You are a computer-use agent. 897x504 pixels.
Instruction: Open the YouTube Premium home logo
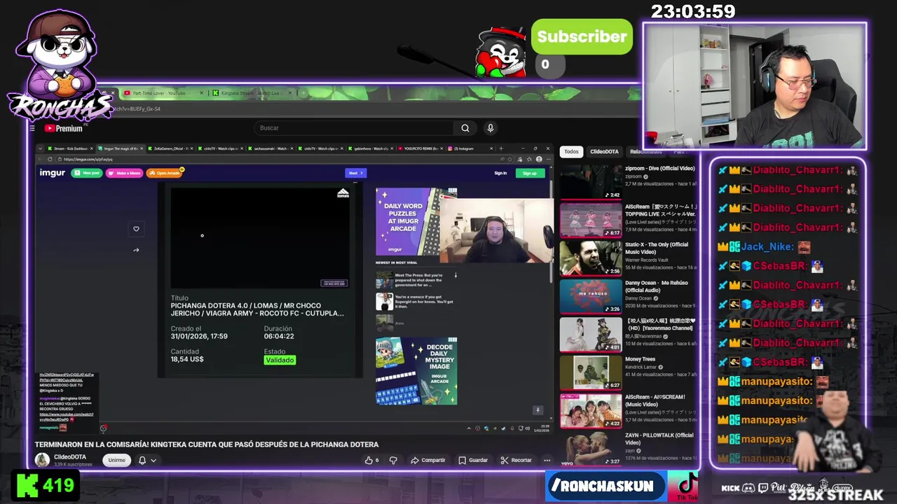(64, 128)
